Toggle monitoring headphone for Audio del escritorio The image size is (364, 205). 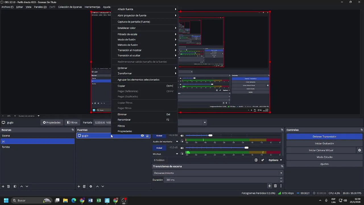[182, 142]
